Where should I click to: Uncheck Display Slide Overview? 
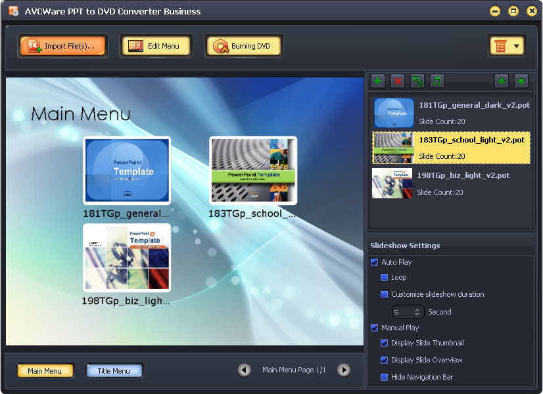pyautogui.click(x=384, y=360)
